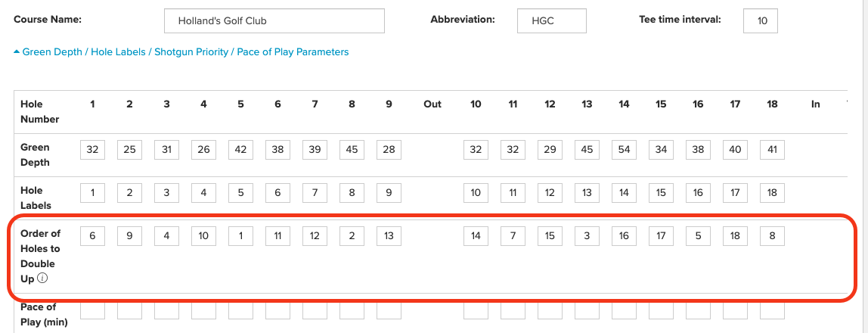Select Green Depth field for hole 14

pos(624,150)
